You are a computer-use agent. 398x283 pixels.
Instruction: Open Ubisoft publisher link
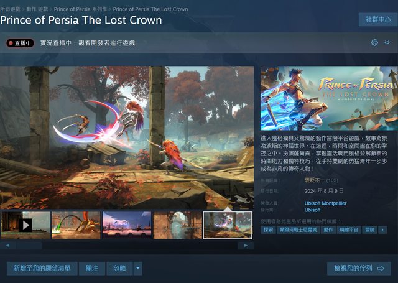[x=312, y=210]
